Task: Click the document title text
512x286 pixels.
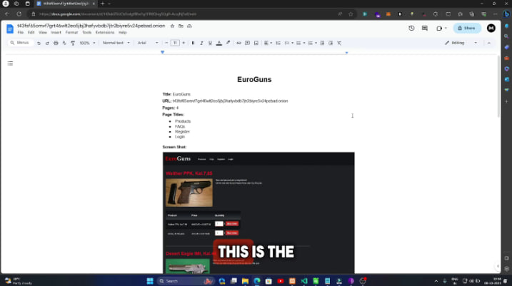Action: coord(91,26)
